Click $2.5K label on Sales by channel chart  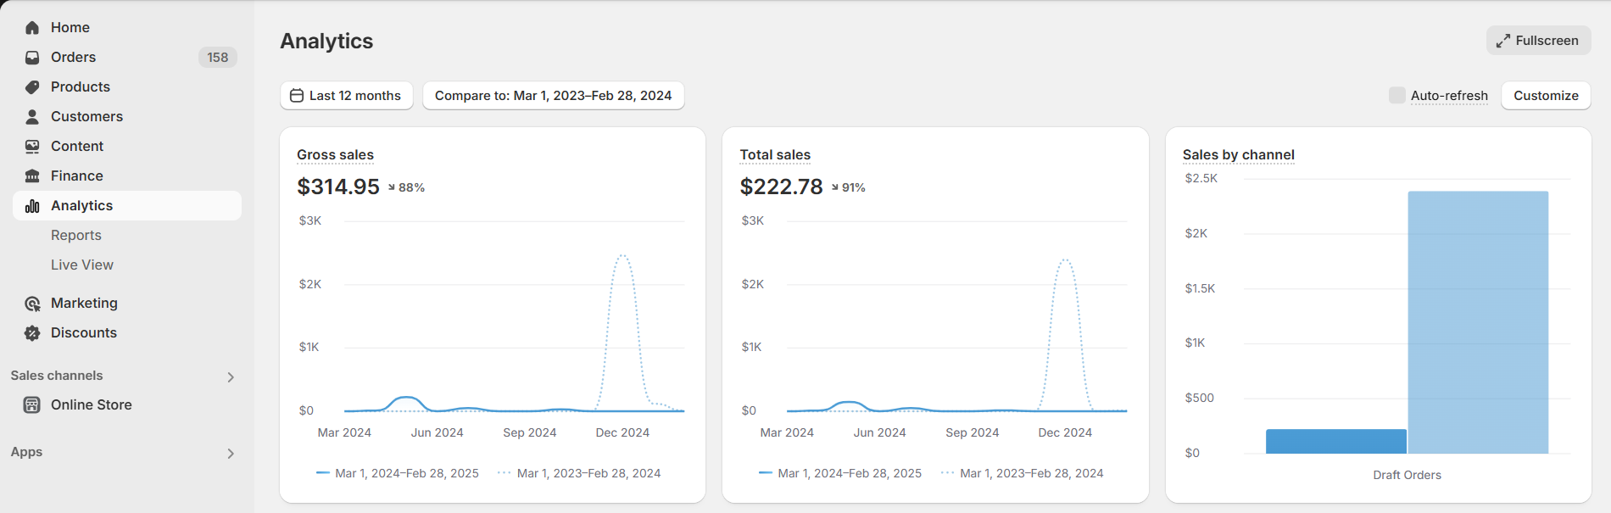pos(1201,178)
